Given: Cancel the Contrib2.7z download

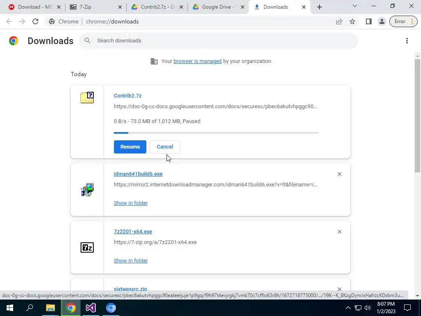Looking at the screenshot, I should (x=164, y=147).
